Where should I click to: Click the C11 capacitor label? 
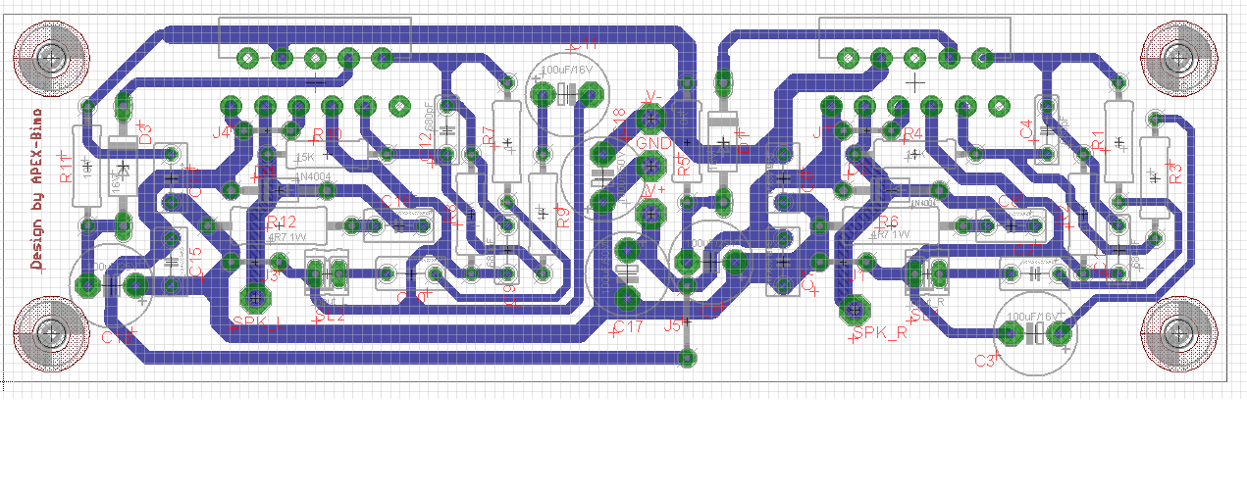pos(583,42)
